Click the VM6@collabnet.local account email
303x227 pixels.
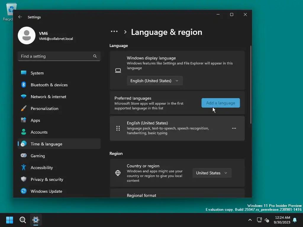tap(56, 39)
